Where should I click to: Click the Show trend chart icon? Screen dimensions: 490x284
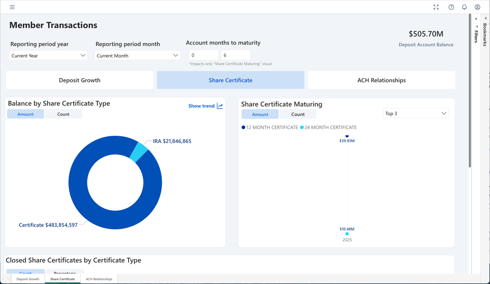220,106
